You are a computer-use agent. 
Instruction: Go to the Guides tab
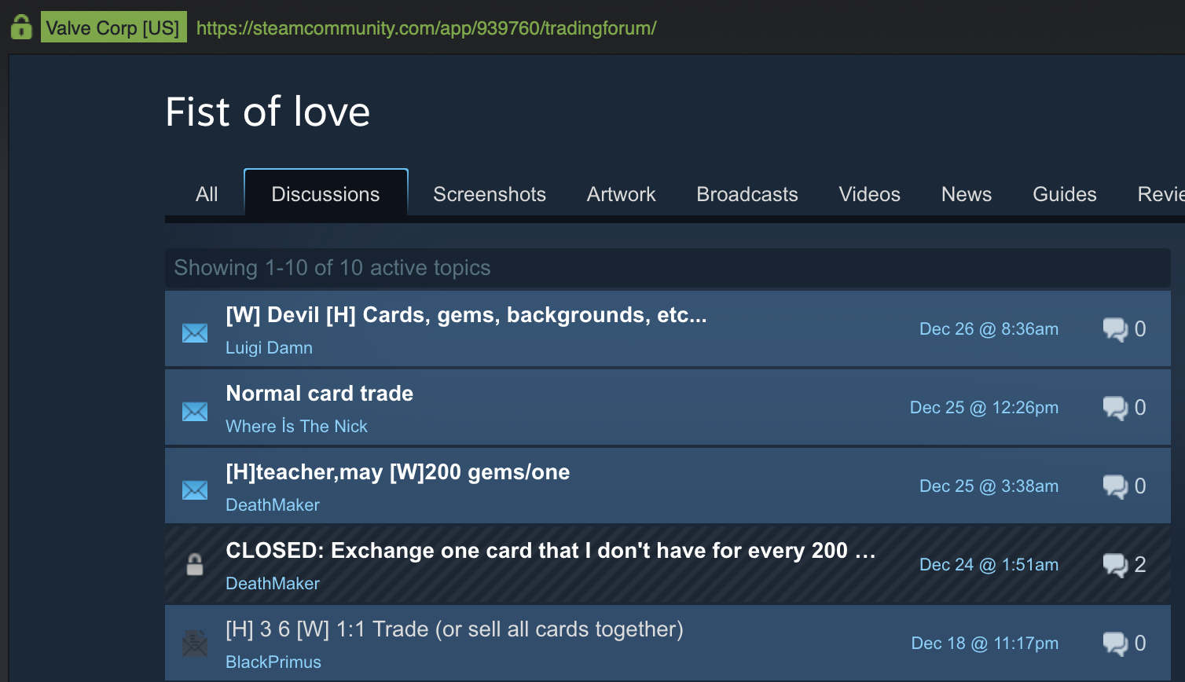1065,194
